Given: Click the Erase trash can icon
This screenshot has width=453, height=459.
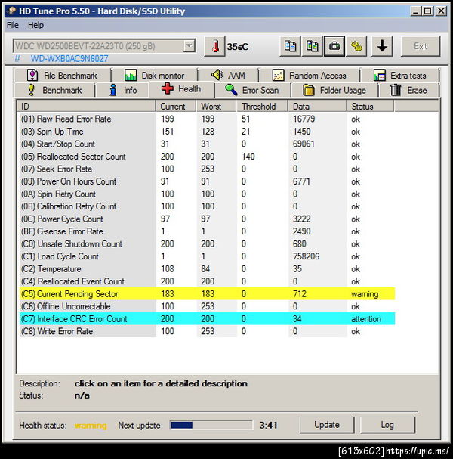Looking at the screenshot, I should [396, 90].
